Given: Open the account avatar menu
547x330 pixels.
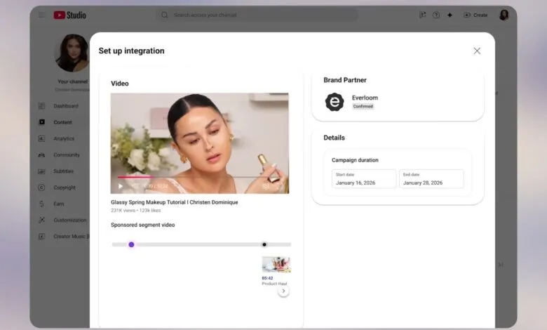Looking at the screenshot, I should (504, 15).
